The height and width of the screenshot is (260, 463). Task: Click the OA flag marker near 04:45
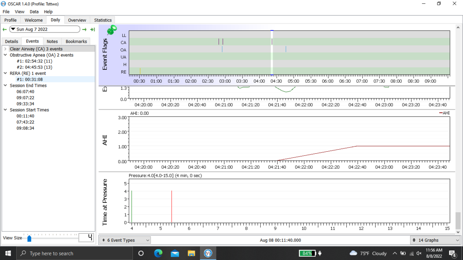(x=286, y=49)
